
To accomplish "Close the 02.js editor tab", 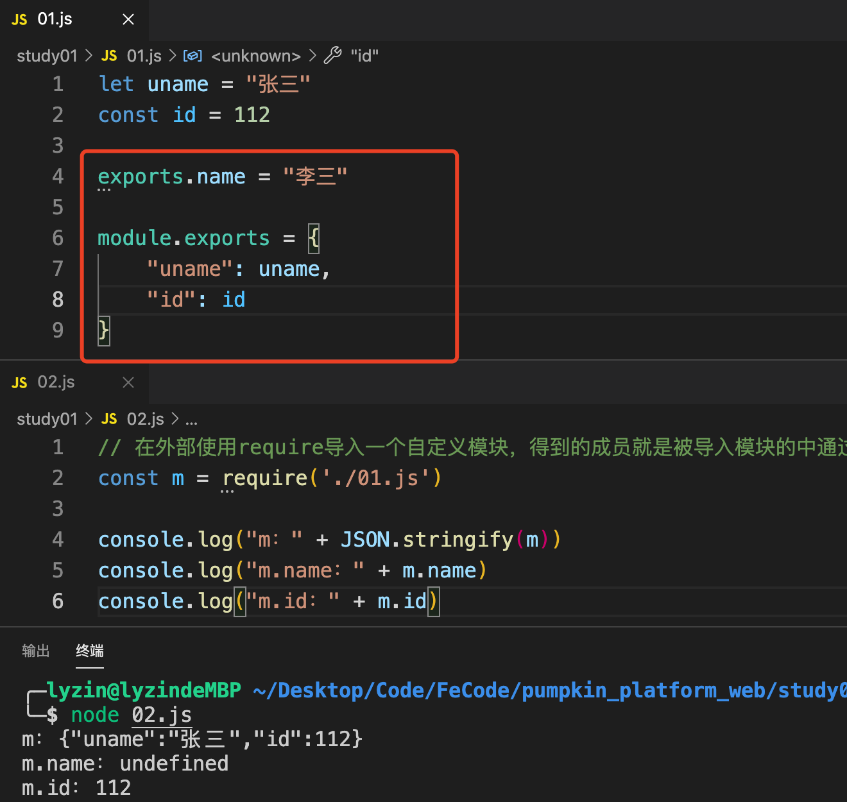I will (128, 382).
